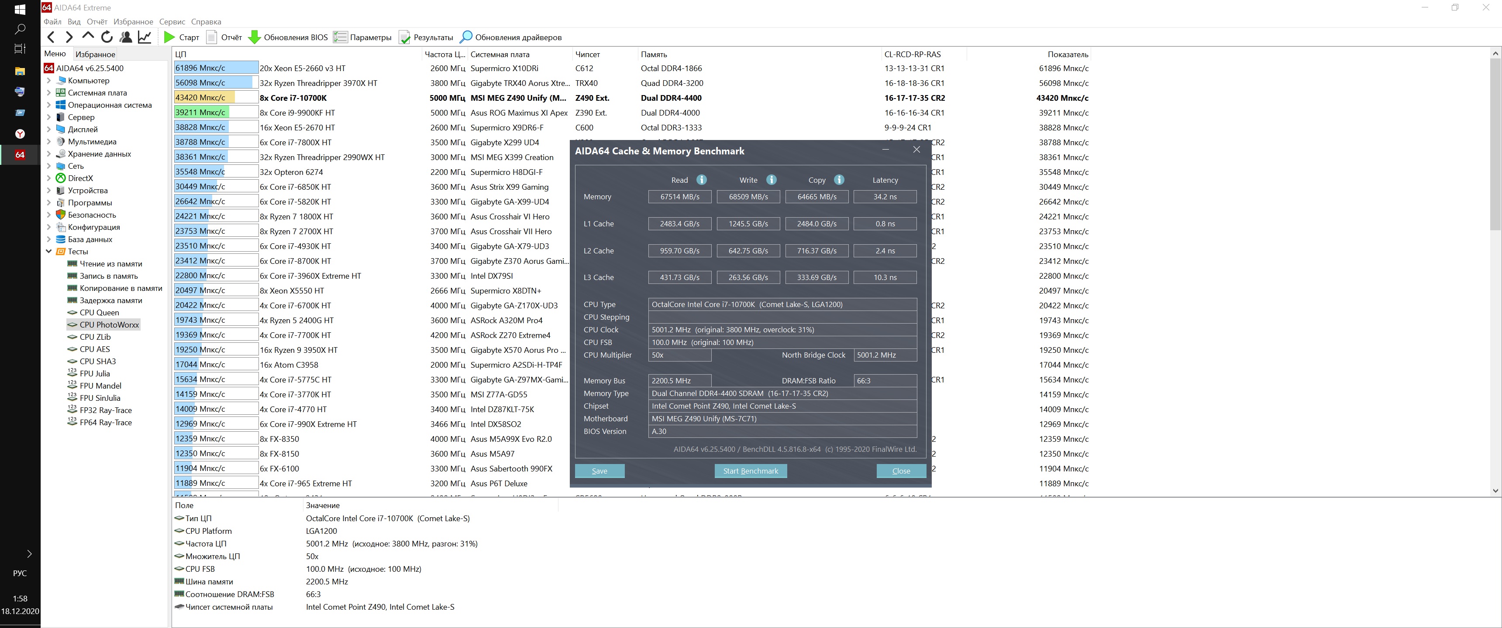This screenshot has height=628, width=1502.
Task: Click the green Start benchmark arrow icon
Action: 170,37
